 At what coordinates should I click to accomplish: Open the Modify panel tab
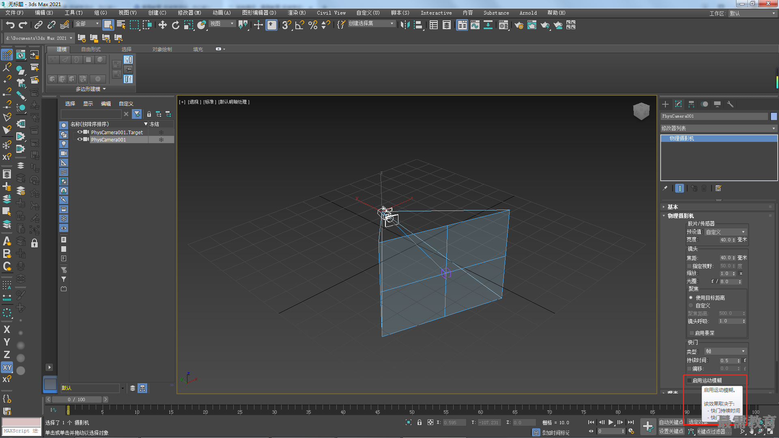click(x=678, y=104)
